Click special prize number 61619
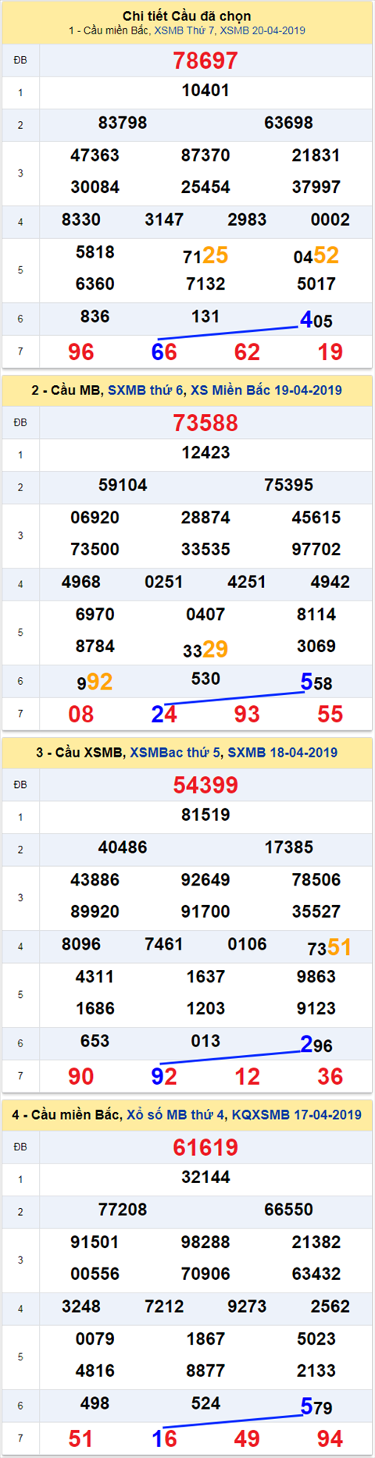375x1458 pixels. (205, 1147)
